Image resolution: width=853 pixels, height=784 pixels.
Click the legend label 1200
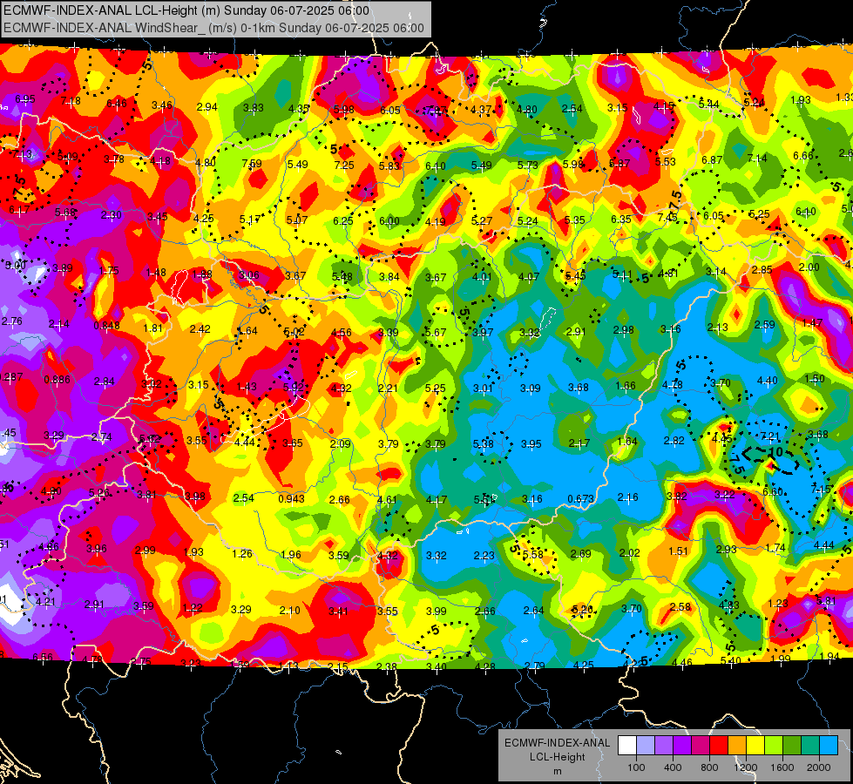tap(746, 767)
